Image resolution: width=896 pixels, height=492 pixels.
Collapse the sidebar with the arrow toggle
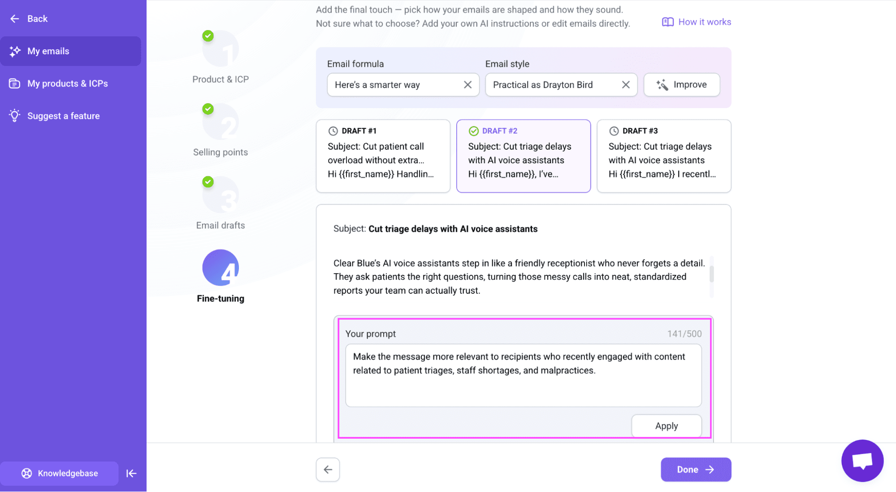(x=131, y=473)
